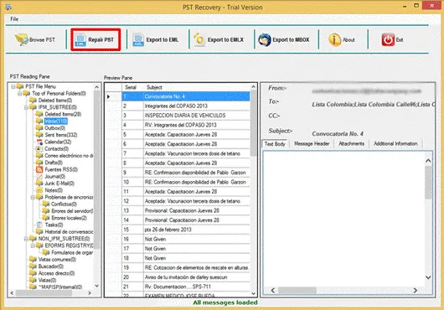Click the Contacts(0) folder icon
Viewport: 444px width, 310px height.
click(x=39, y=149)
